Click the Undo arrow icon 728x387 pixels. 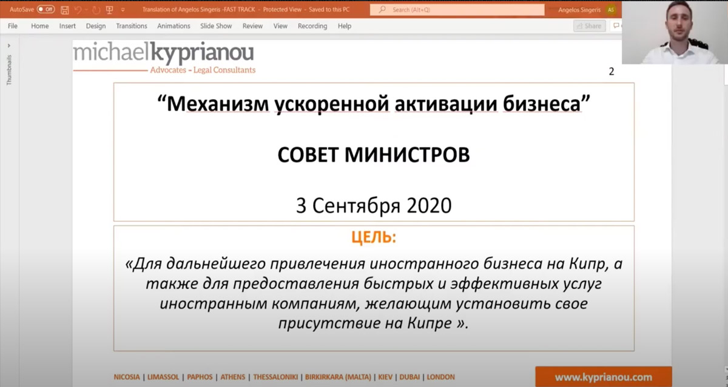coord(78,10)
